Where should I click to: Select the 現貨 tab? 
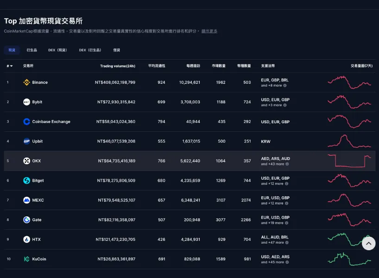click(x=12, y=50)
